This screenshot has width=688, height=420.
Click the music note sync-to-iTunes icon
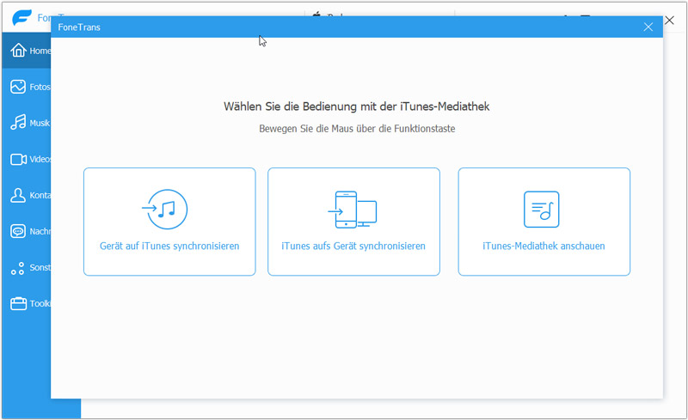pyautogui.click(x=164, y=209)
